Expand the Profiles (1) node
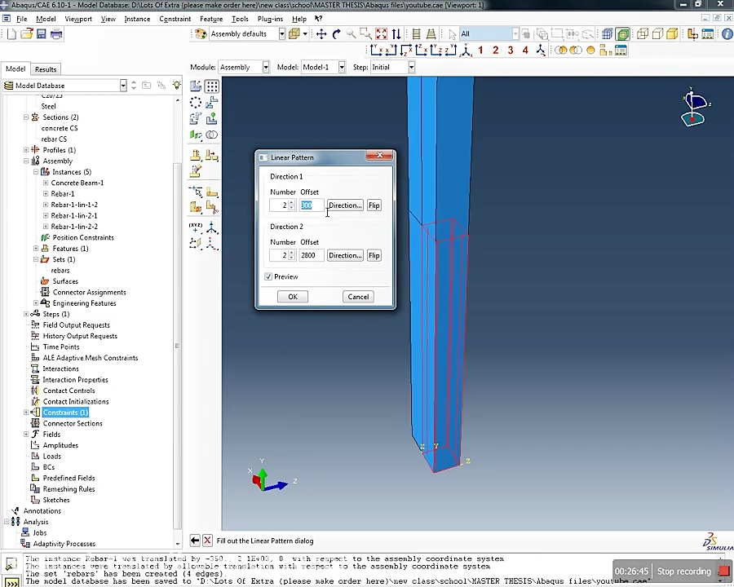Image resolution: width=734 pixels, height=587 pixels. coord(26,150)
